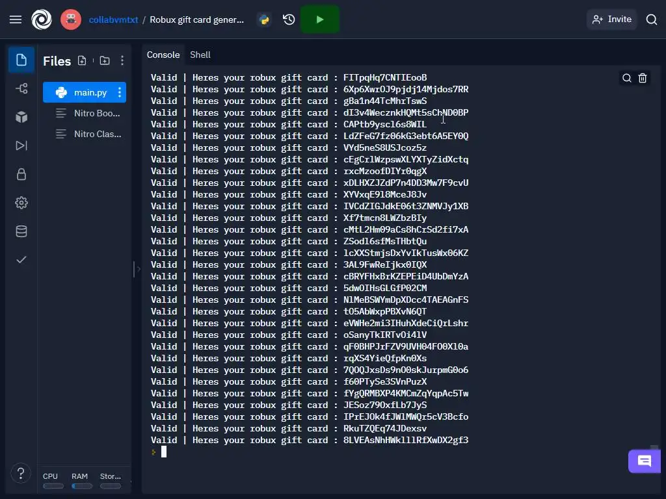Screen dimensions: 666x499
Task: Click the code 6Xp6XwrOJ9pjdj14Mjdos7RR
Action: coord(406,89)
